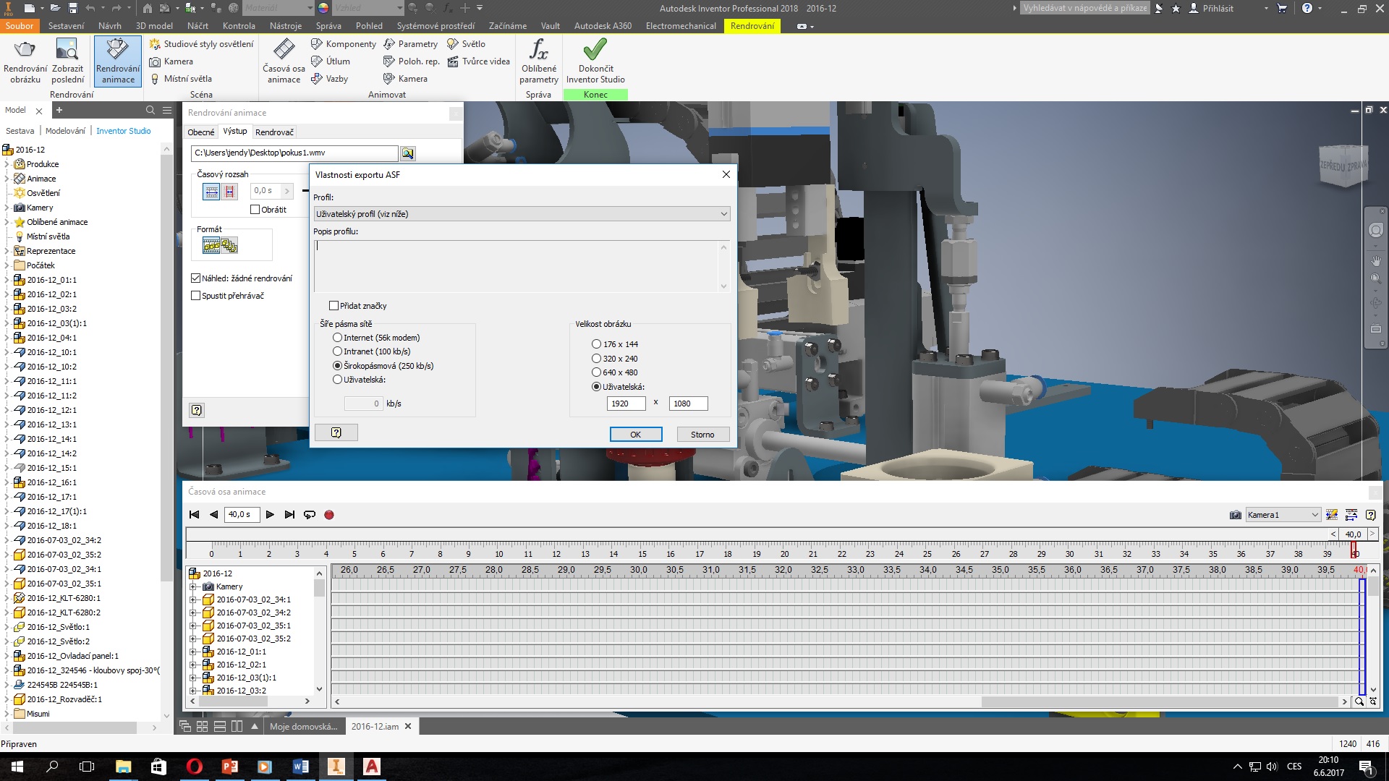Open the Sestavení ribbon tab
This screenshot has height=781, width=1389.
point(66,26)
